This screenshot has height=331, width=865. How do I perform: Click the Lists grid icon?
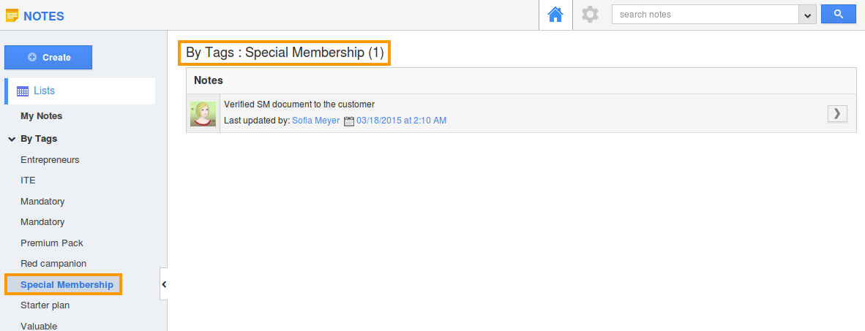coord(23,91)
